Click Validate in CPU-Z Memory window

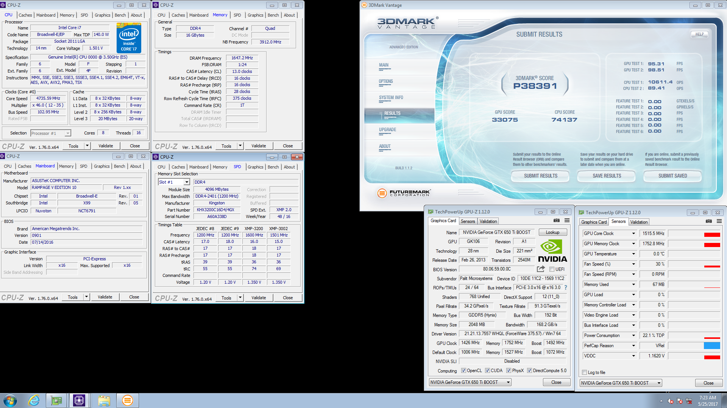coord(259,146)
